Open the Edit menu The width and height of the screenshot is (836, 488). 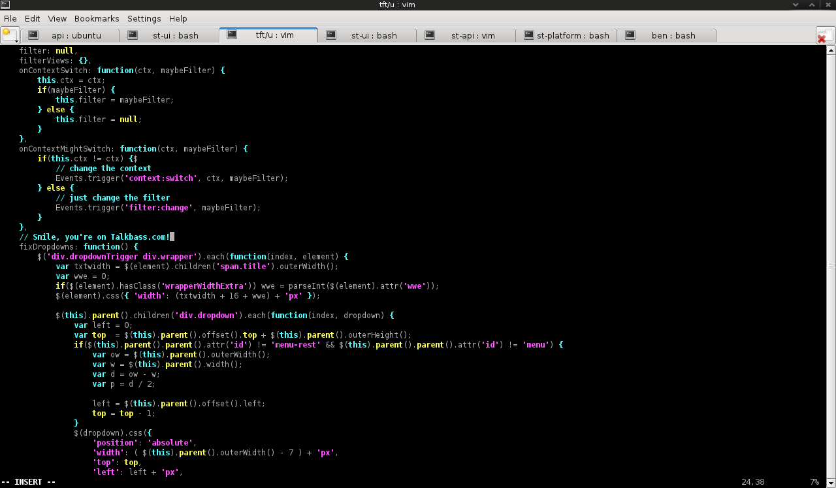tap(33, 18)
